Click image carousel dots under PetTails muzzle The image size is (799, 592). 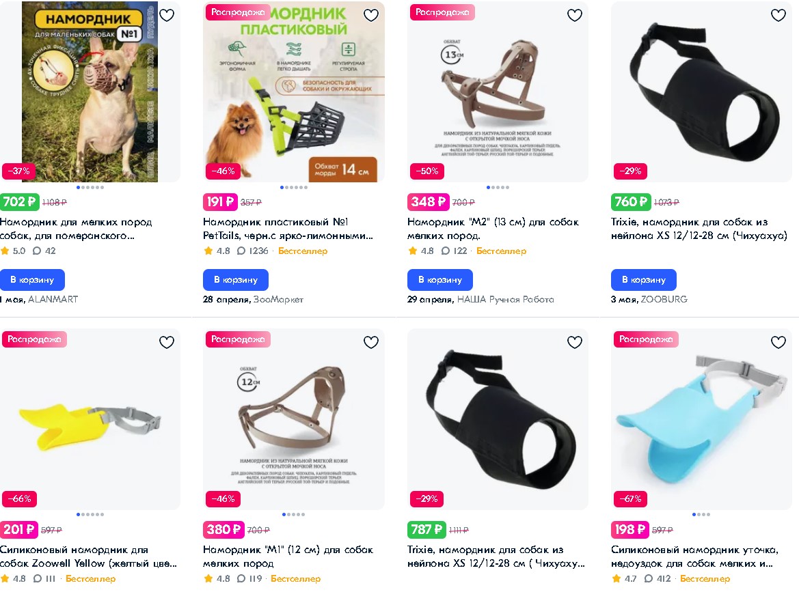[293, 187]
